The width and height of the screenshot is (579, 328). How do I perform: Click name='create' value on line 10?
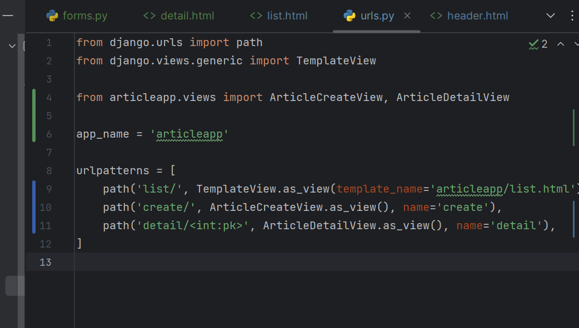click(x=463, y=208)
